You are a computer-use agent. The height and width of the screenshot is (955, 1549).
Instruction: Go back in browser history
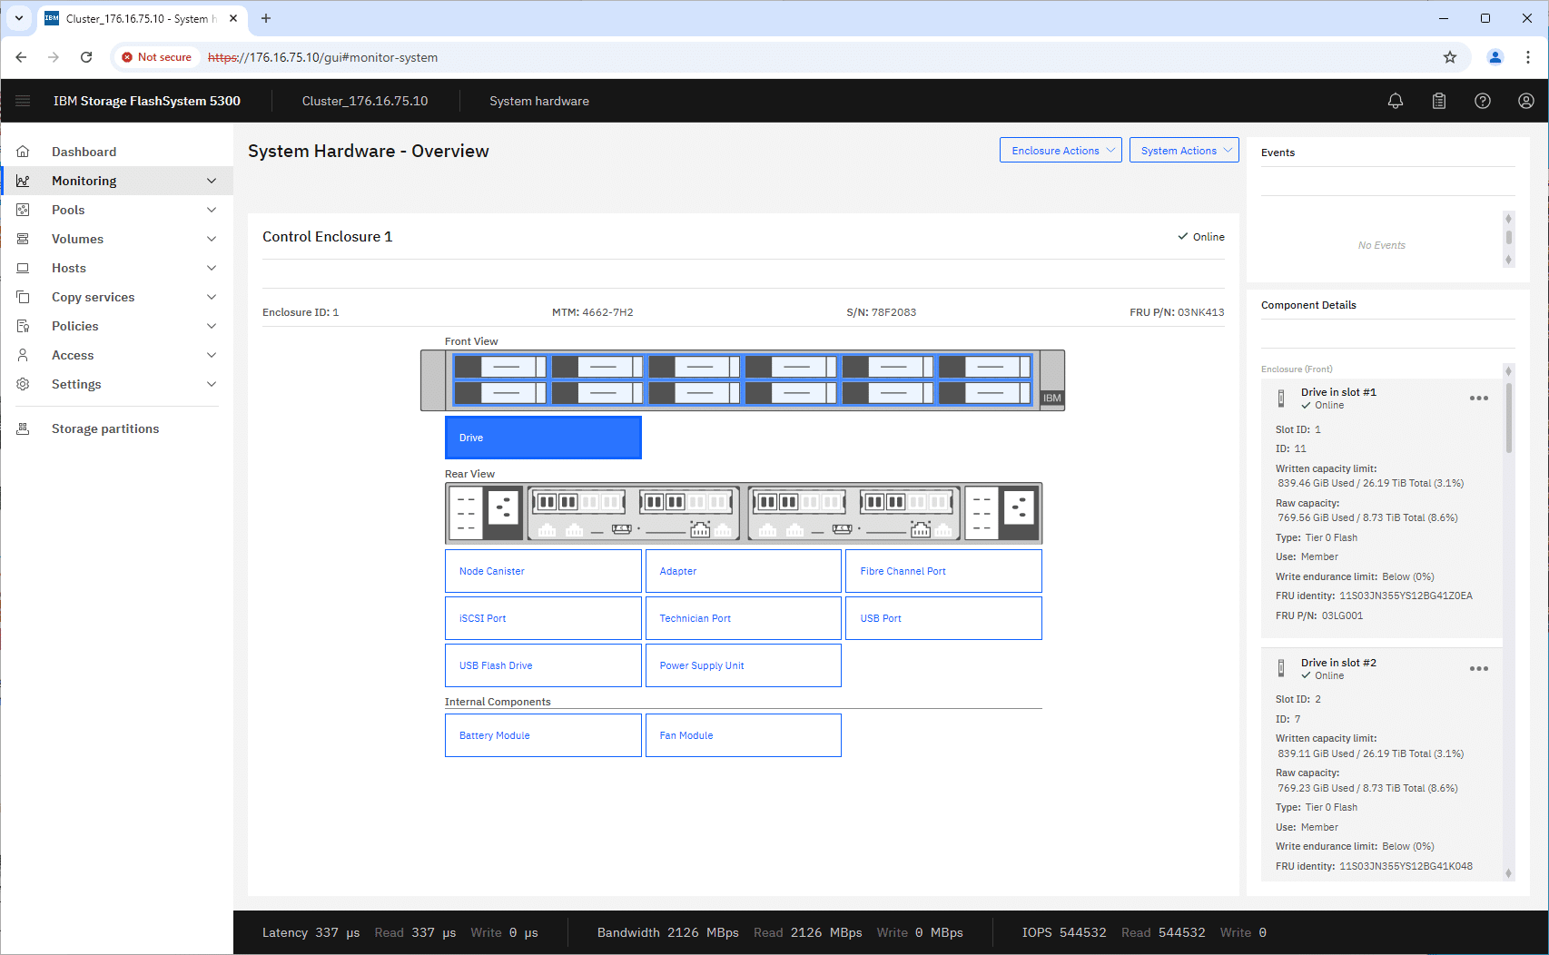[x=21, y=57]
